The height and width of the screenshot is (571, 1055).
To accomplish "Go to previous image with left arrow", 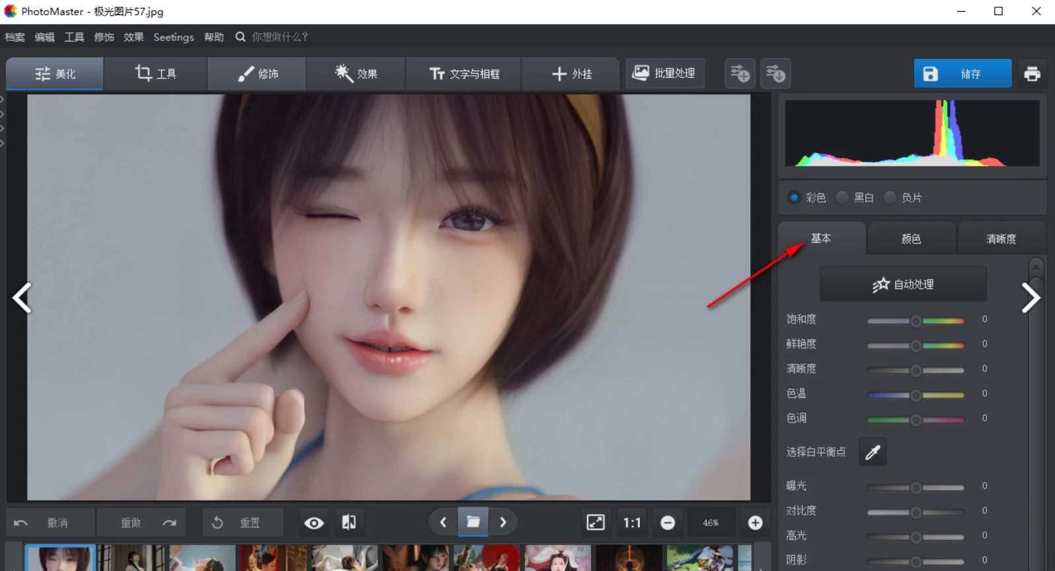I will (22, 298).
